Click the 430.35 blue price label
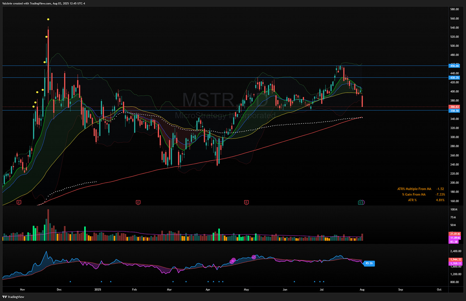The height and width of the screenshot is (301, 466). pos(454,78)
